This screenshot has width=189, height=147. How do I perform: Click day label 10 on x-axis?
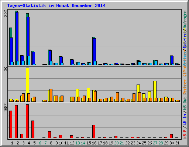[x=61, y=143]
